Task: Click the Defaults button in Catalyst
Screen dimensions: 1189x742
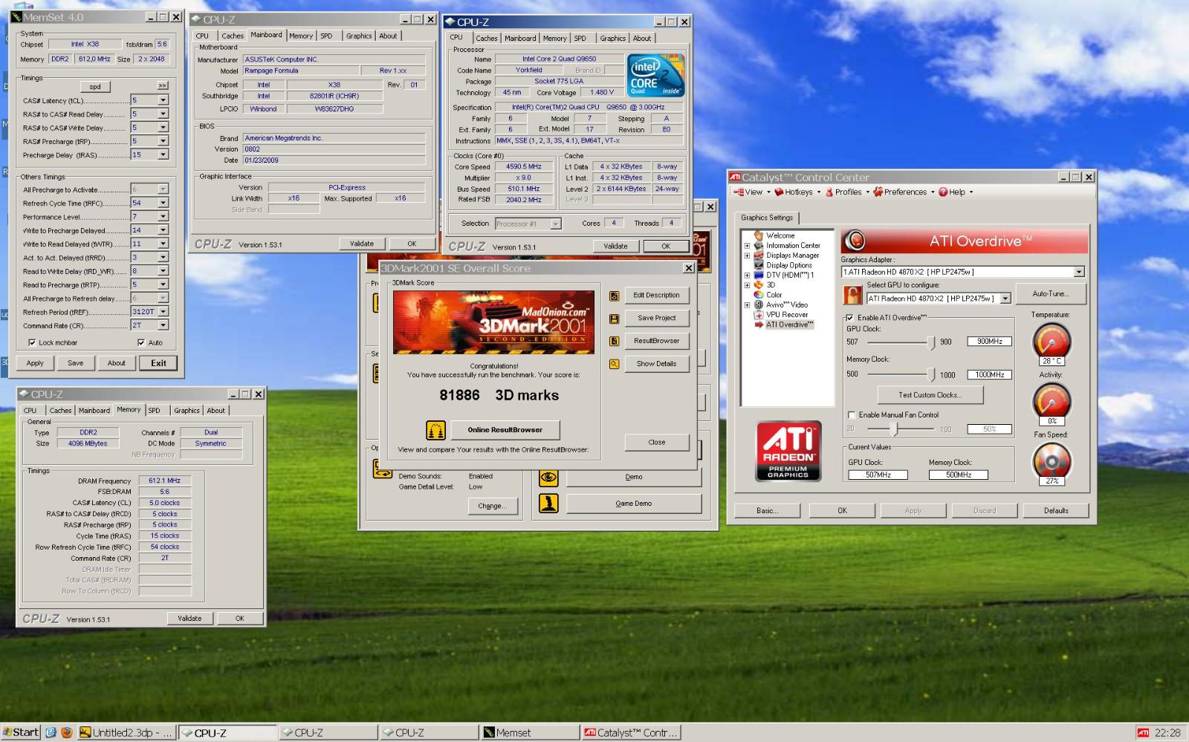Action: pyautogui.click(x=1056, y=511)
